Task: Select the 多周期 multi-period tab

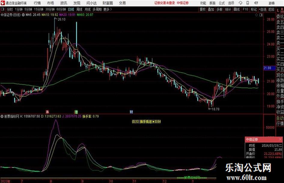Action: pos(97,9)
